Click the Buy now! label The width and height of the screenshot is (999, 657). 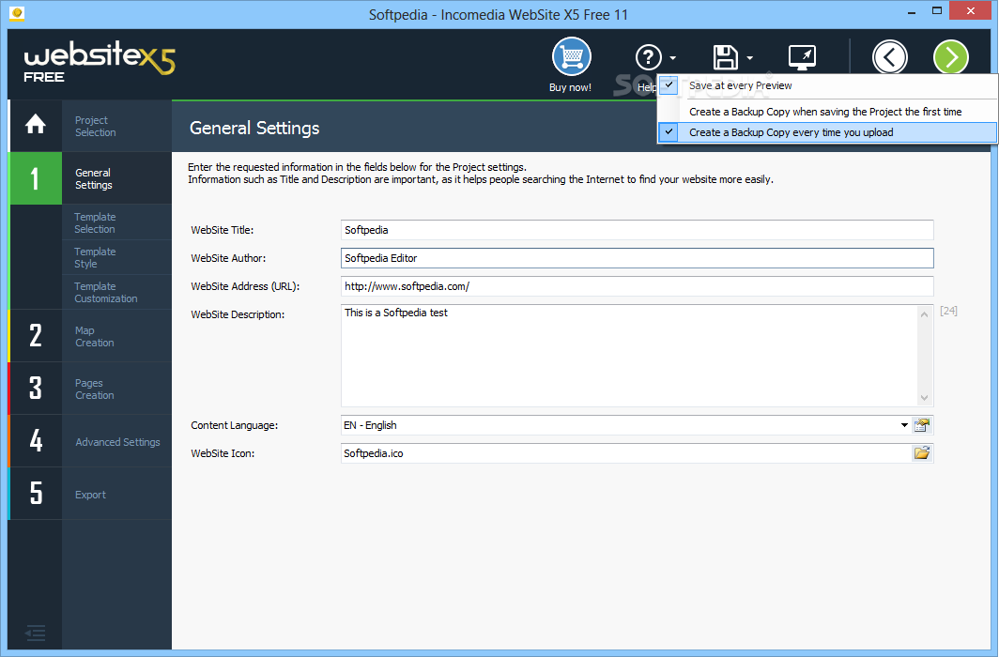point(570,87)
